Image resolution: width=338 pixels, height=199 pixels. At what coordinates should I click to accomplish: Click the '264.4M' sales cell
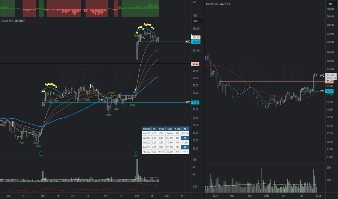pyautogui.click(x=170, y=134)
